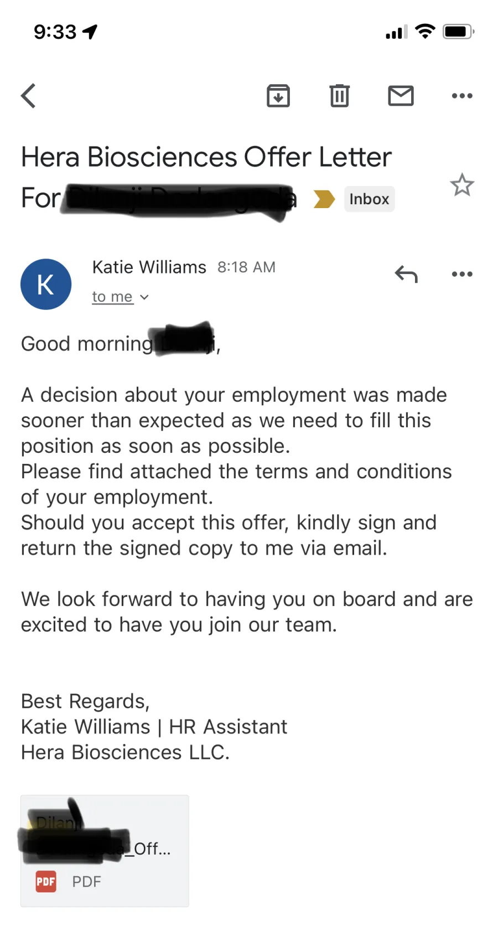
Task: Star this Hera Biosciences email
Action: (x=462, y=185)
